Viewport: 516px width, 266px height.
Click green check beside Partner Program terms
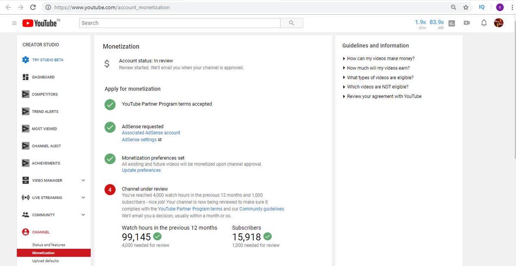click(110, 104)
